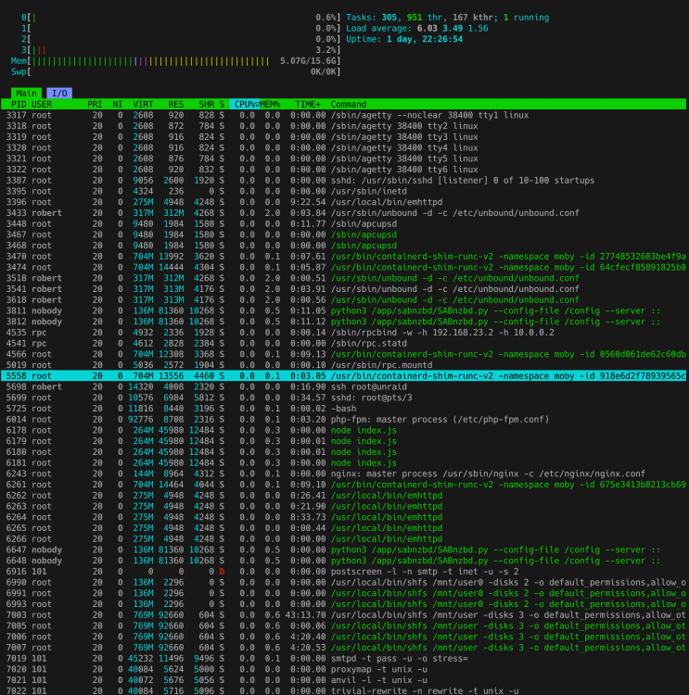The image size is (689, 695).
Task: Switch to the Main tab
Action: pos(26,93)
